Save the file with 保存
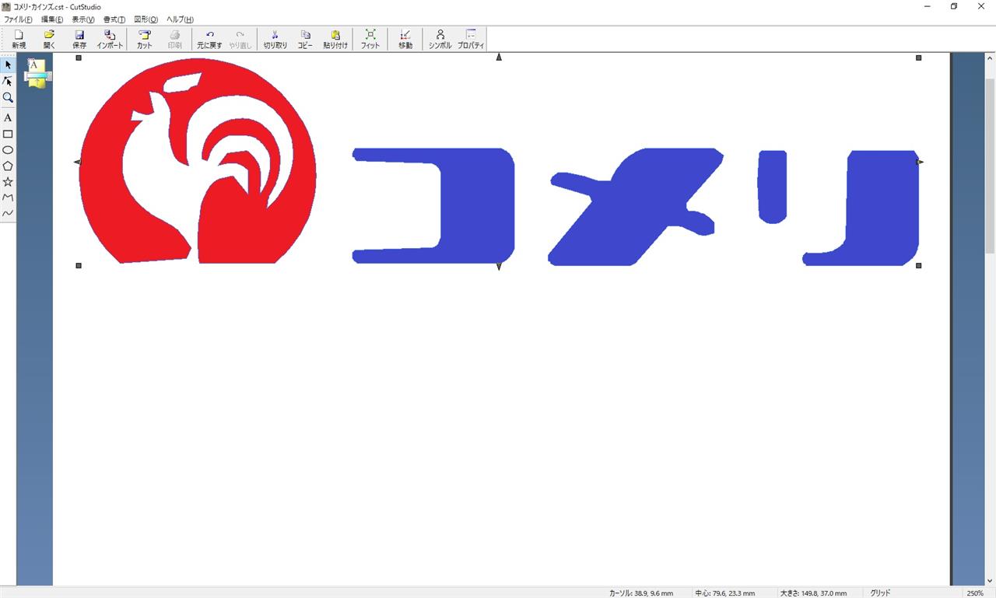Viewport: 996px width, 598px height. [79, 39]
